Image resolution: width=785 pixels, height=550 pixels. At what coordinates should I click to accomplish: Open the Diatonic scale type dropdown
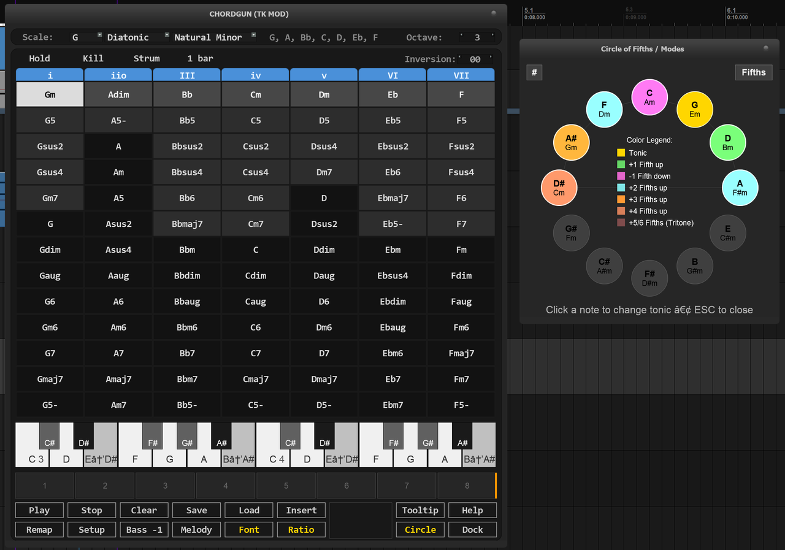(137, 37)
